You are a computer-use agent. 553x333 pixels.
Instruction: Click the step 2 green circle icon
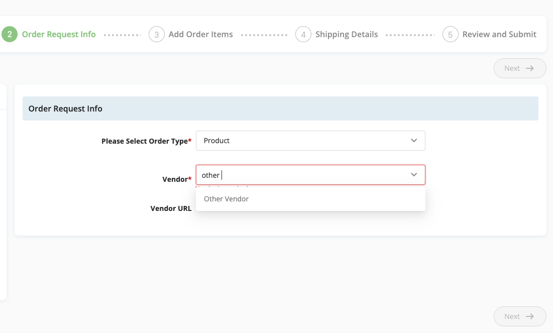tap(10, 34)
